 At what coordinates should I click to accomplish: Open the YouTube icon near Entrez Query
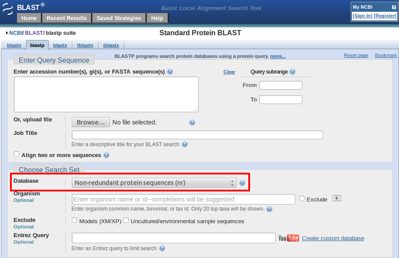tap(288, 238)
